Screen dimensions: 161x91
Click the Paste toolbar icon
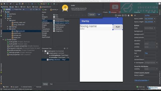click(x=22, y=4)
